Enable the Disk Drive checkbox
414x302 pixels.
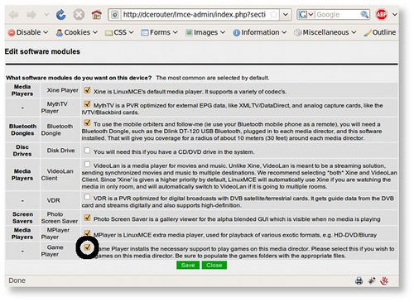click(87, 151)
